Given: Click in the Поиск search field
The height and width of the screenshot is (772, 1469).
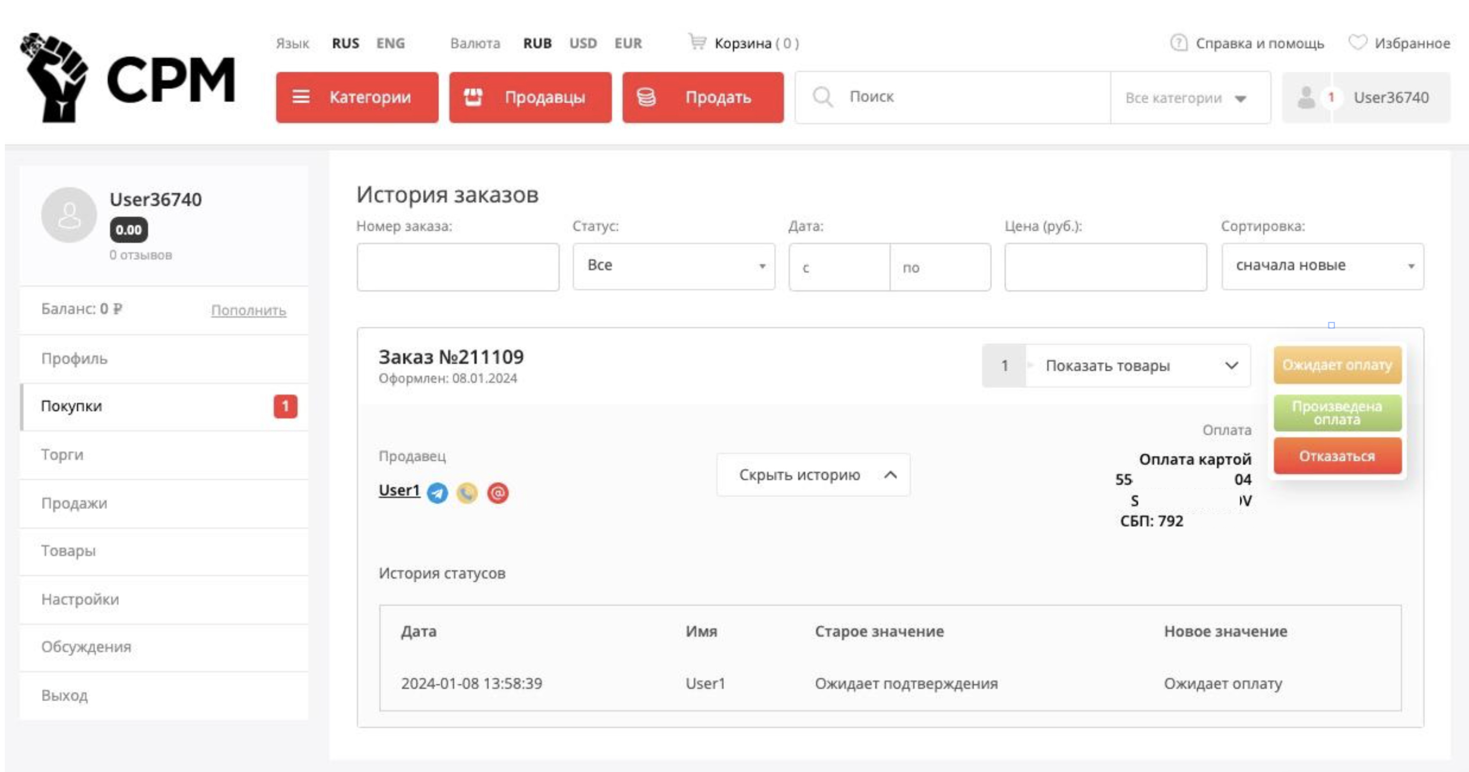Looking at the screenshot, I should 952,97.
